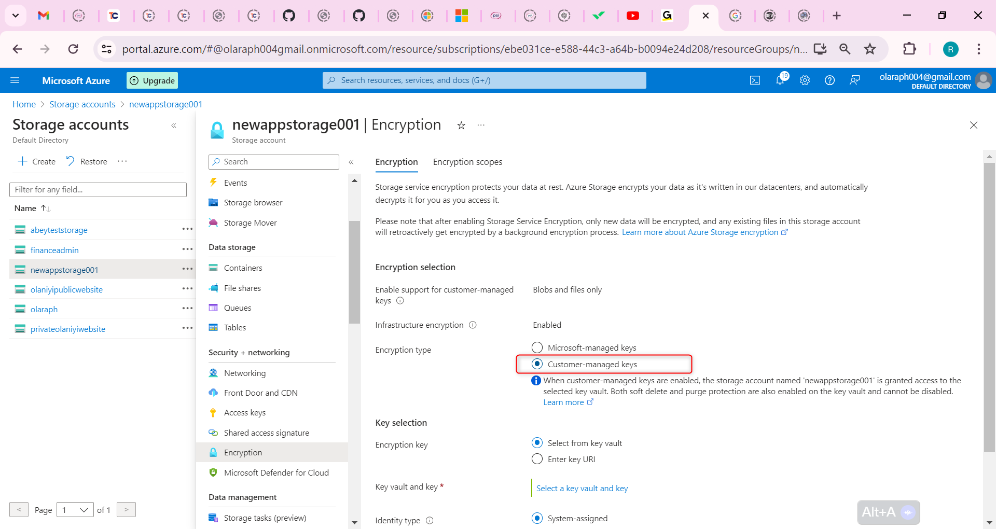The height and width of the screenshot is (529, 996).
Task: Star newappstorage001 as a favorite
Action: (461, 125)
